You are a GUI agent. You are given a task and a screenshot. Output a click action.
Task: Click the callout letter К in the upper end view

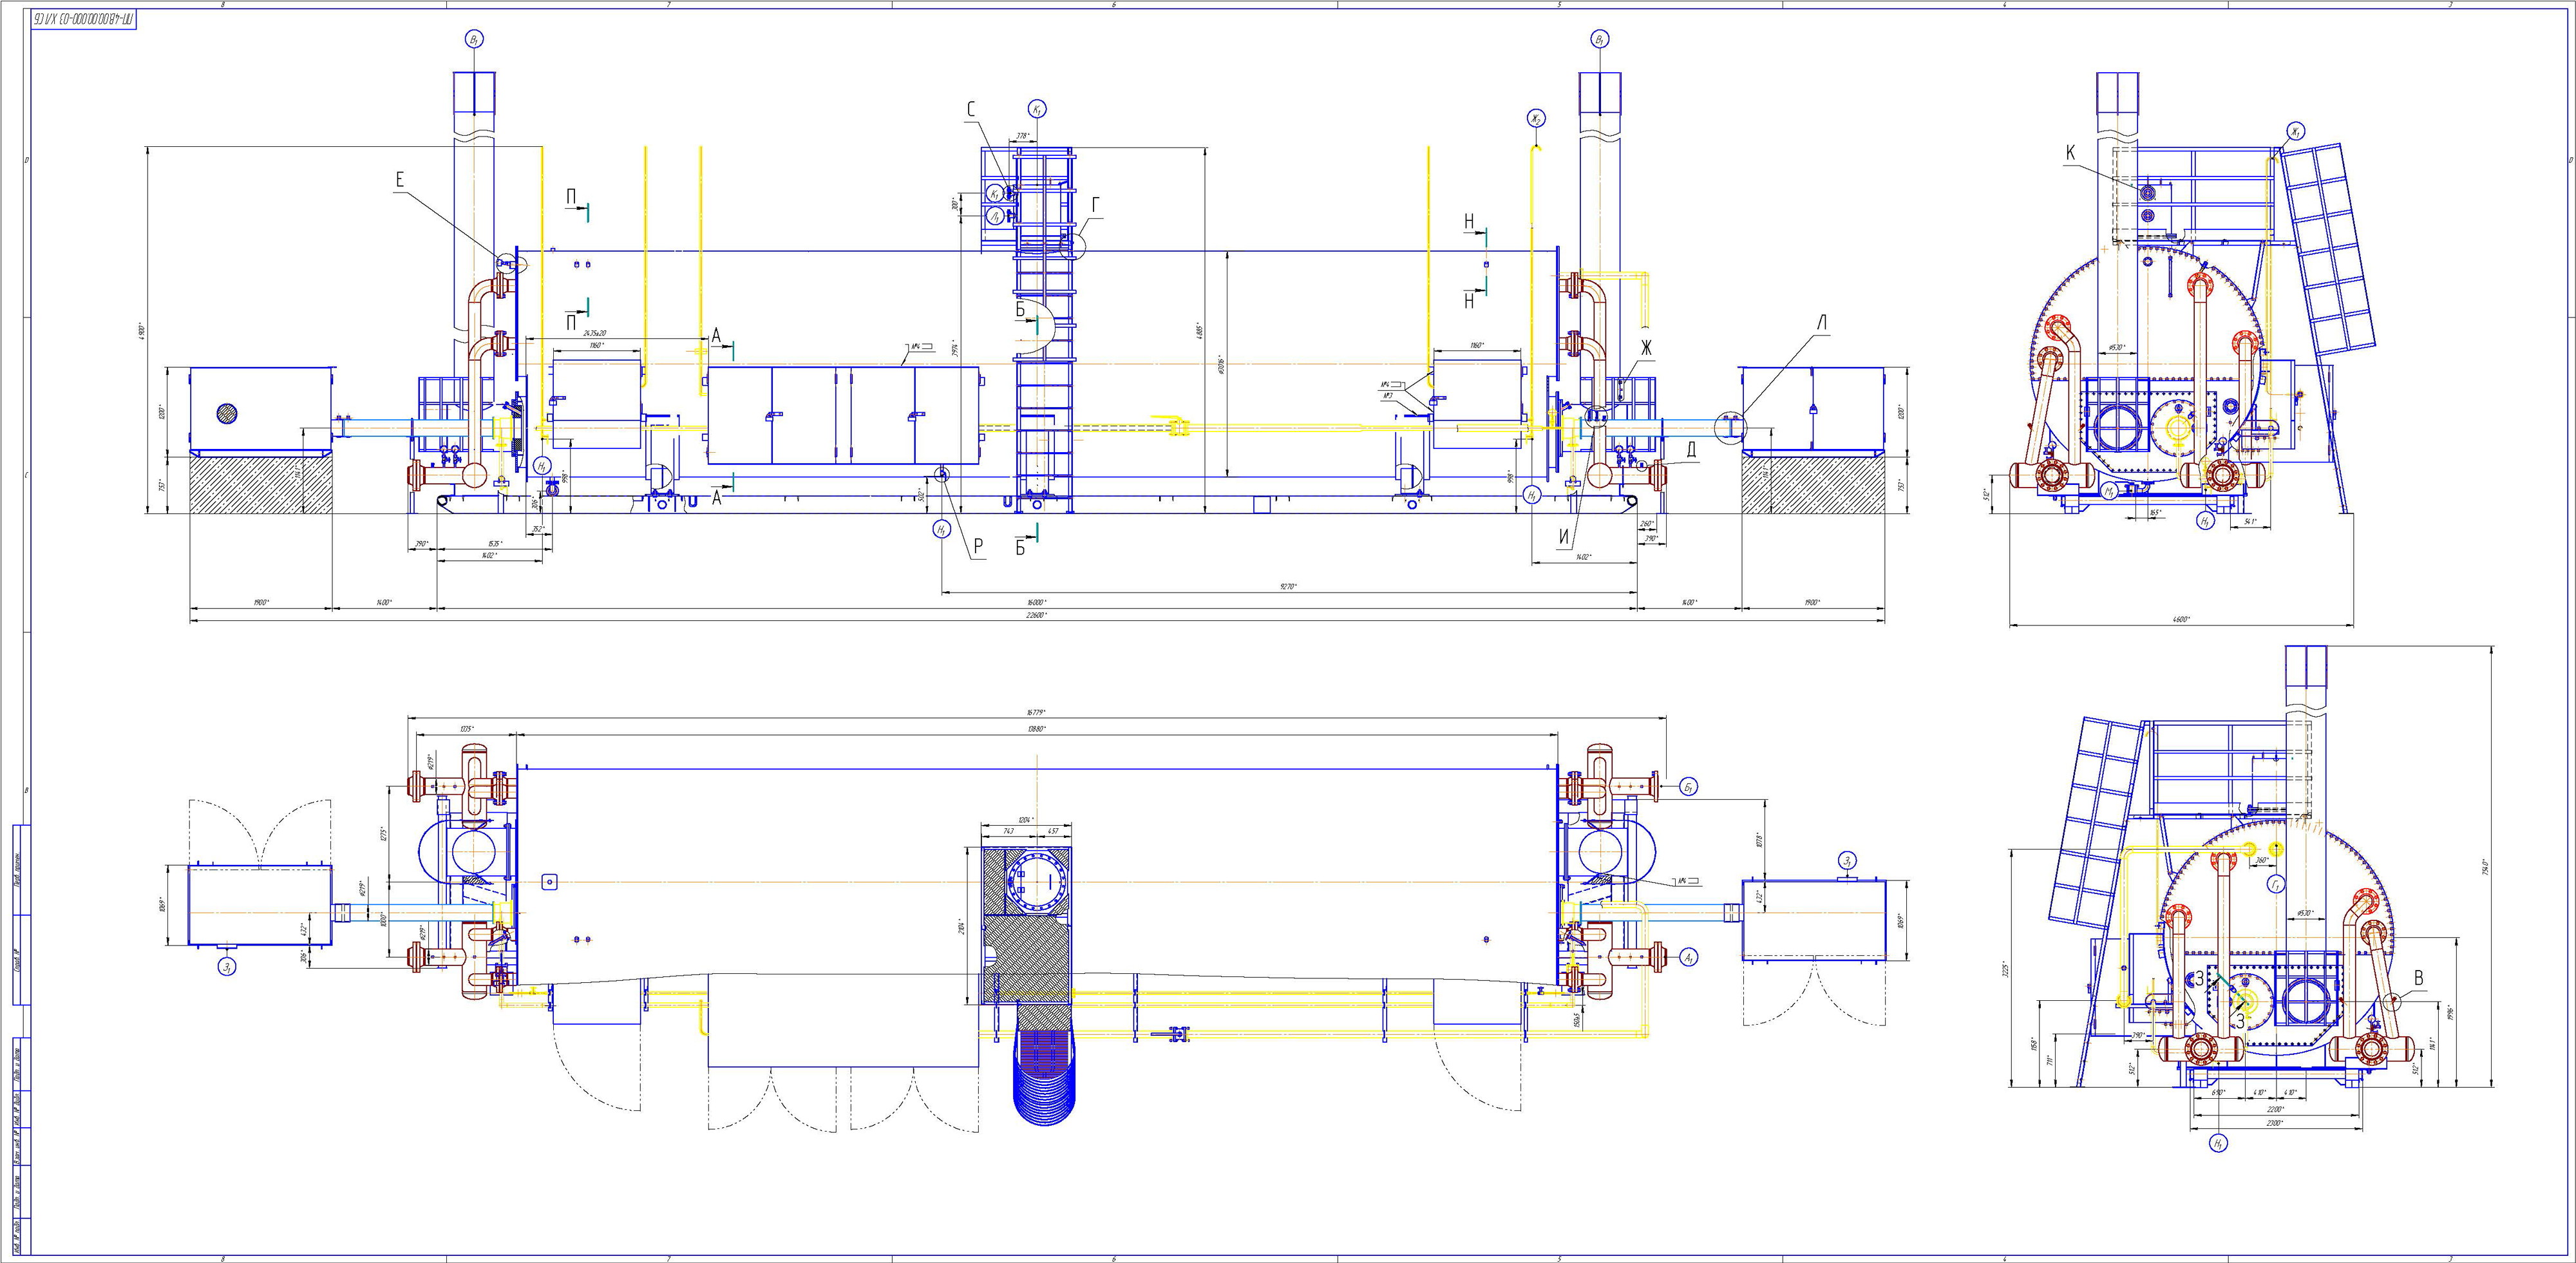pyautogui.click(x=2070, y=153)
